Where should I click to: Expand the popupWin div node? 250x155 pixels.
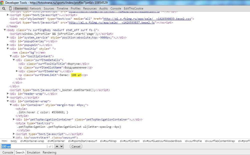tap(8, 45)
